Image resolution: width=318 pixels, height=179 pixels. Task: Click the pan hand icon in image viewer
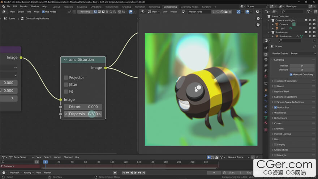click(x=258, y=25)
